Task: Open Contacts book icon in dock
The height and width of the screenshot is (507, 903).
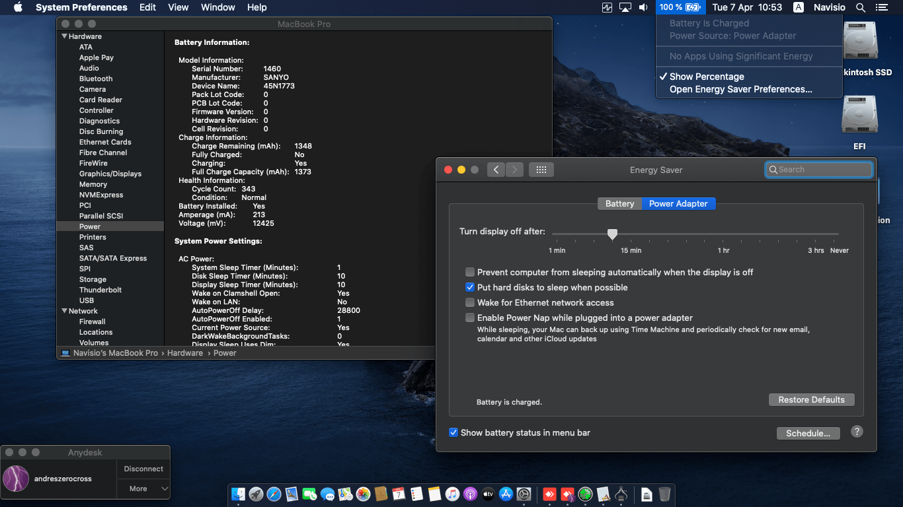Action: [381, 494]
